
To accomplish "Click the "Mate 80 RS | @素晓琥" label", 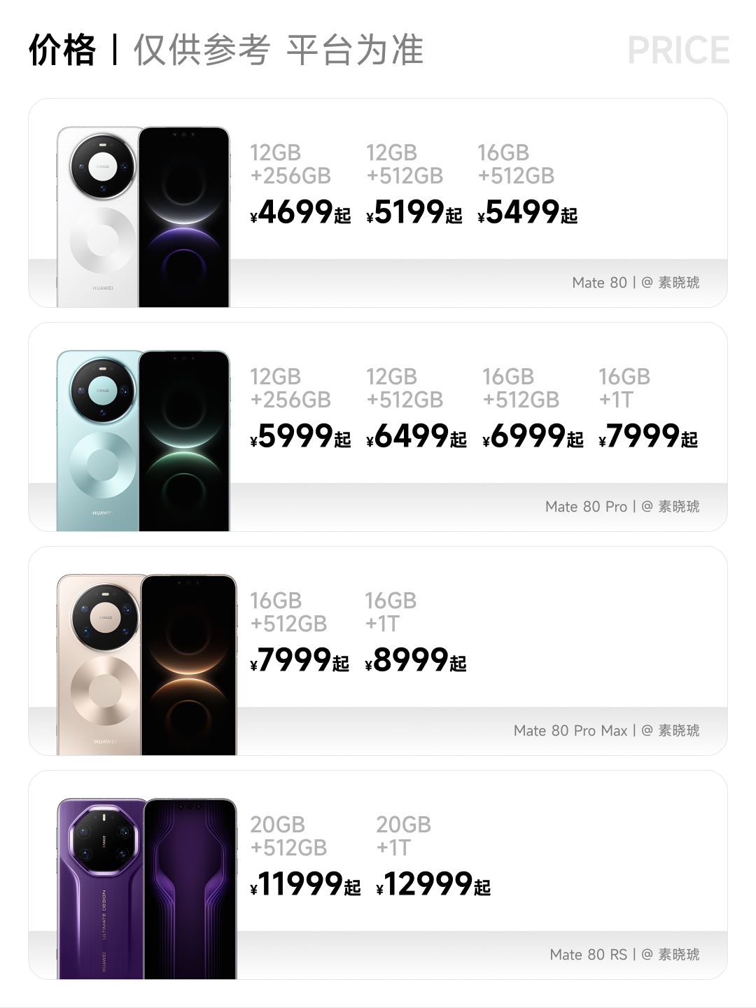I will point(624,955).
